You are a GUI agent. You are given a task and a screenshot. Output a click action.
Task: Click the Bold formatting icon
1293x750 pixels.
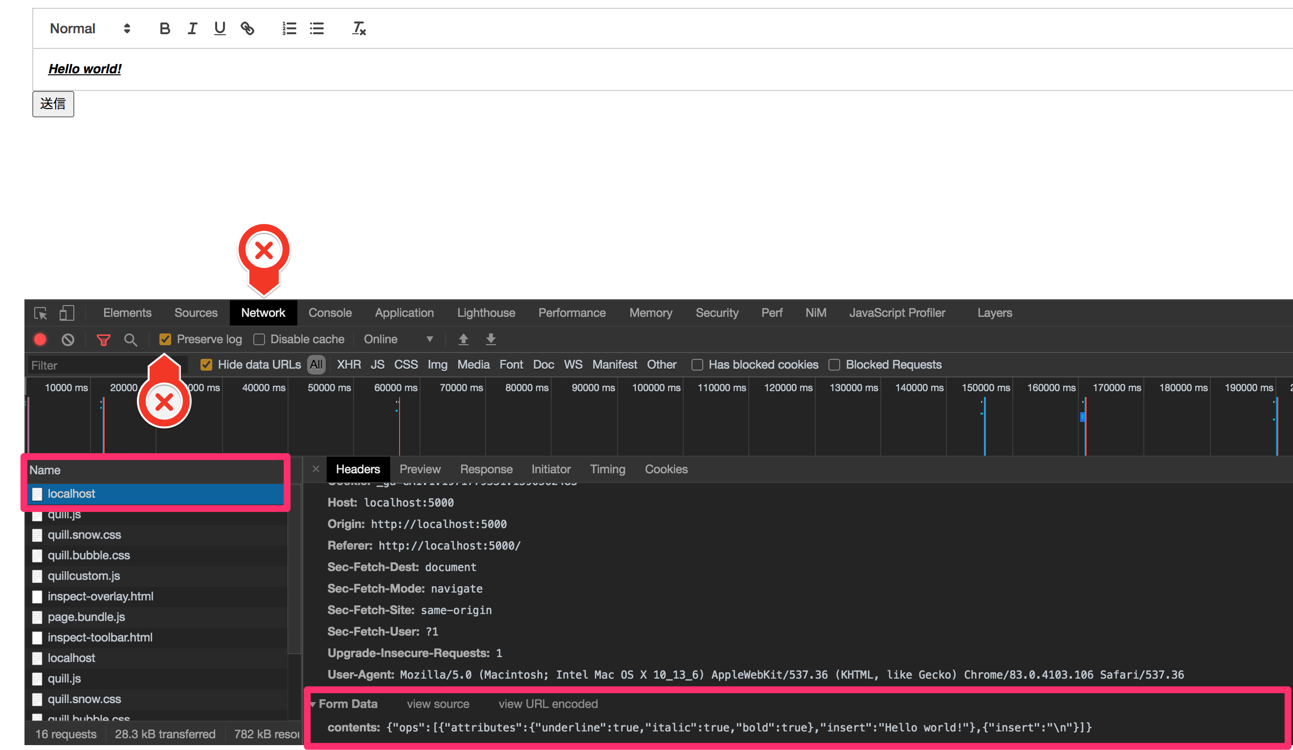(x=163, y=28)
